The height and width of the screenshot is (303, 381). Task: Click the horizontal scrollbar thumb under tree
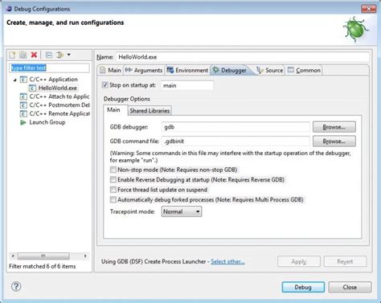(43, 256)
